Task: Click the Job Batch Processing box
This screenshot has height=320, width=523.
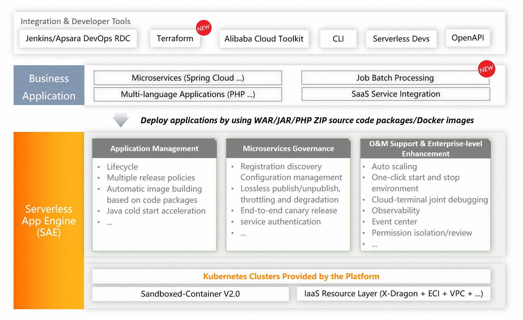Action: pos(395,78)
